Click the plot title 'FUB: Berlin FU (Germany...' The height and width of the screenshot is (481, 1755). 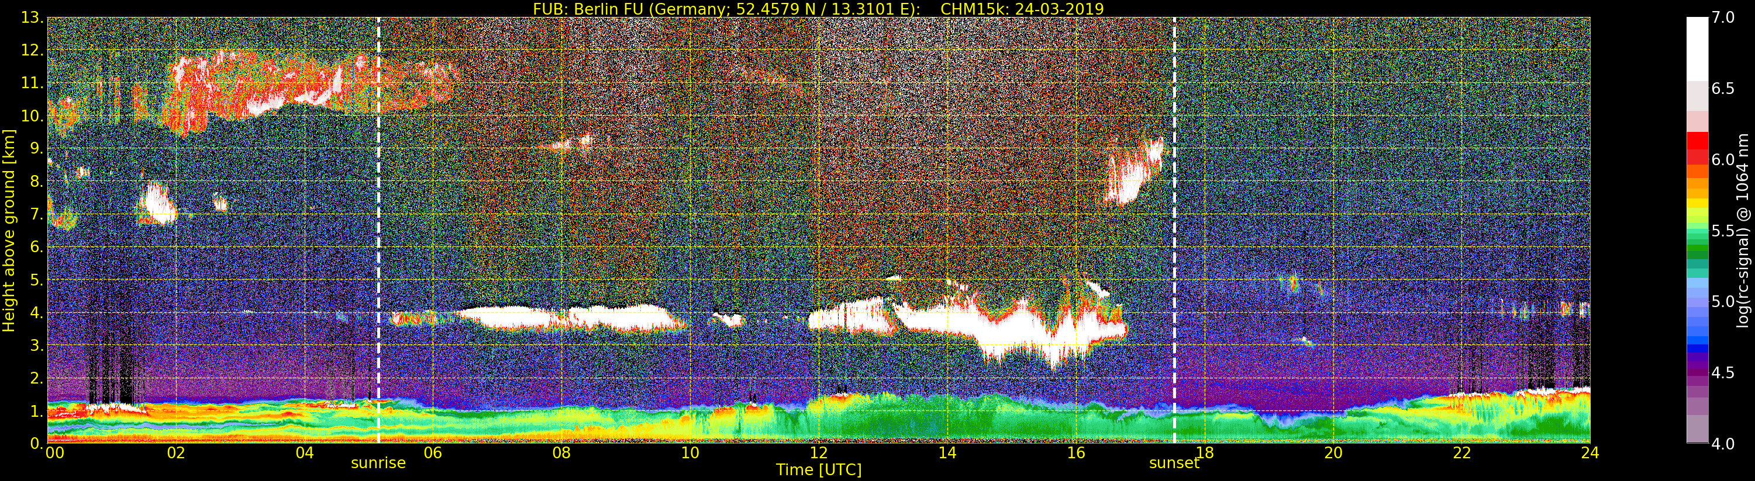tap(818, 9)
